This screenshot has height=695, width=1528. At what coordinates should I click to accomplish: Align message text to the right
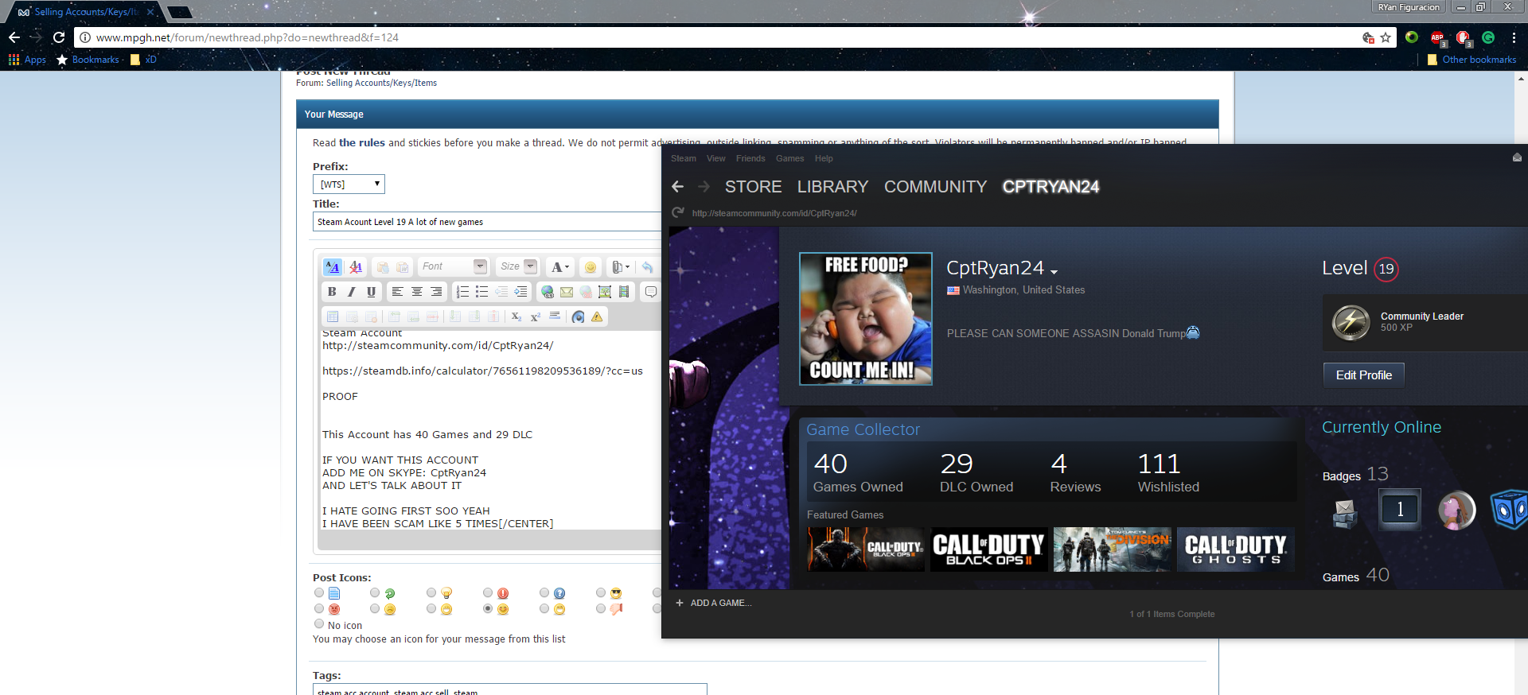pos(436,292)
